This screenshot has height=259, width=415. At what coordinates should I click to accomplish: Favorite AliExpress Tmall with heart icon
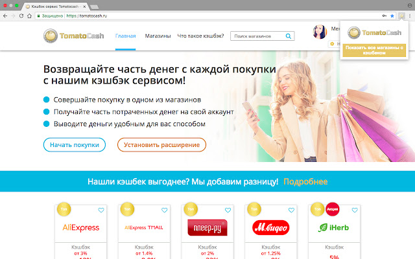pyautogui.click(x=164, y=210)
